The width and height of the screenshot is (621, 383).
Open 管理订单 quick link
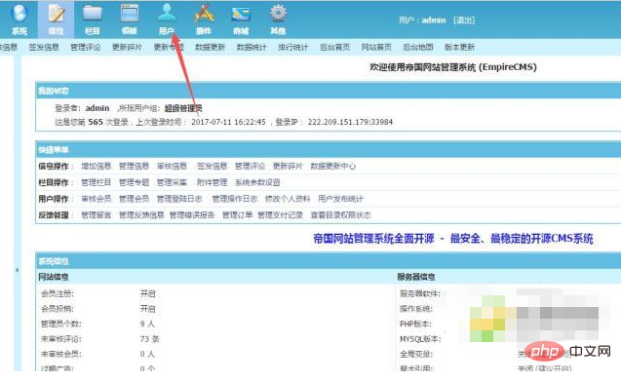237,215
